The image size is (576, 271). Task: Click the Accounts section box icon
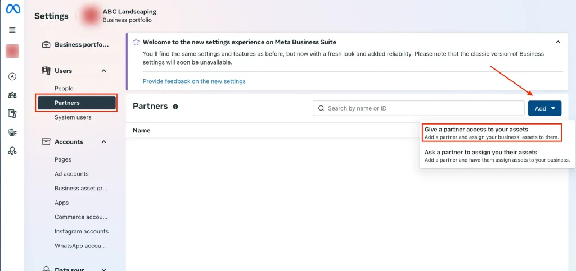click(x=46, y=142)
